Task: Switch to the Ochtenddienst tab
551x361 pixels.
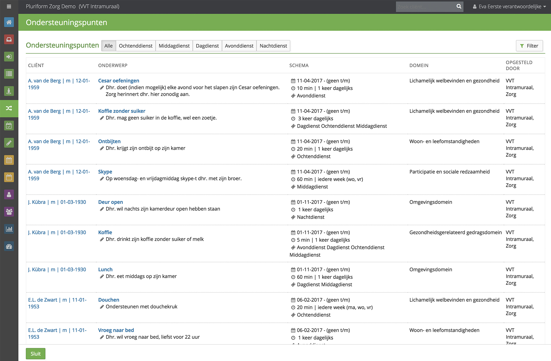Action: (x=136, y=46)
